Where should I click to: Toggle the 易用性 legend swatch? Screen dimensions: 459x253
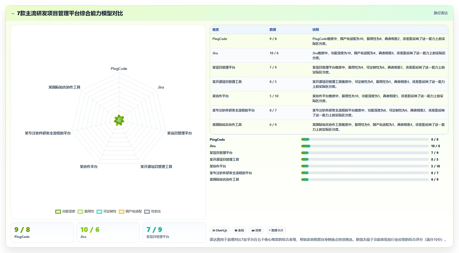[80, 212]
